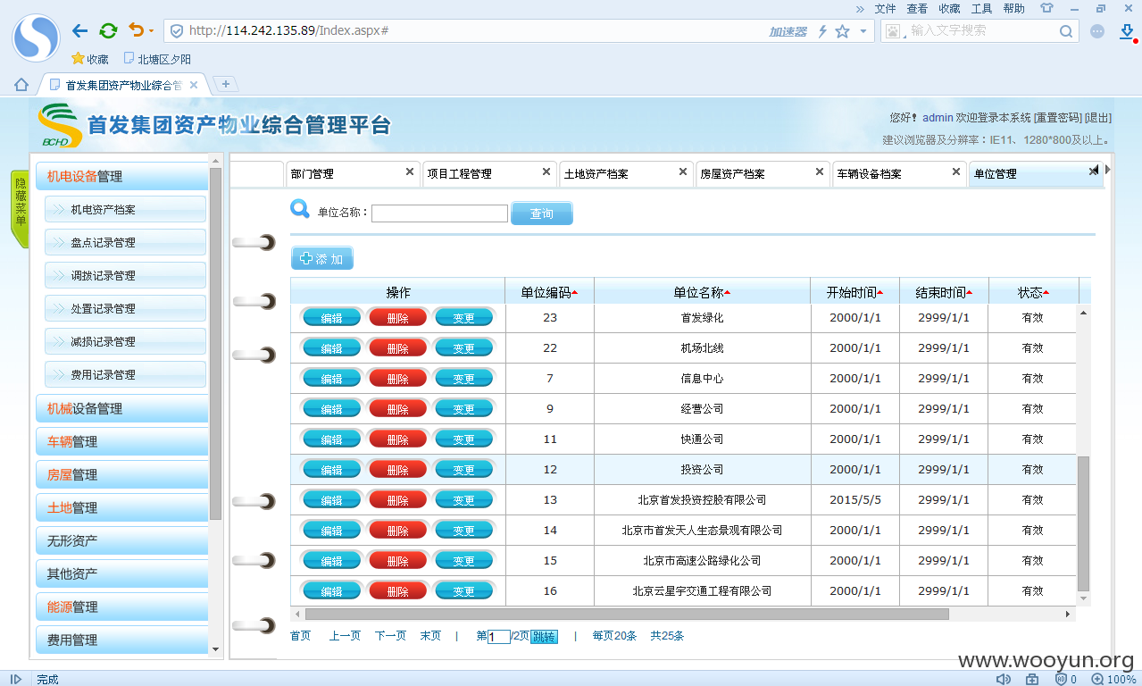Open 盘点记录管理 menu item

(125, 243)
